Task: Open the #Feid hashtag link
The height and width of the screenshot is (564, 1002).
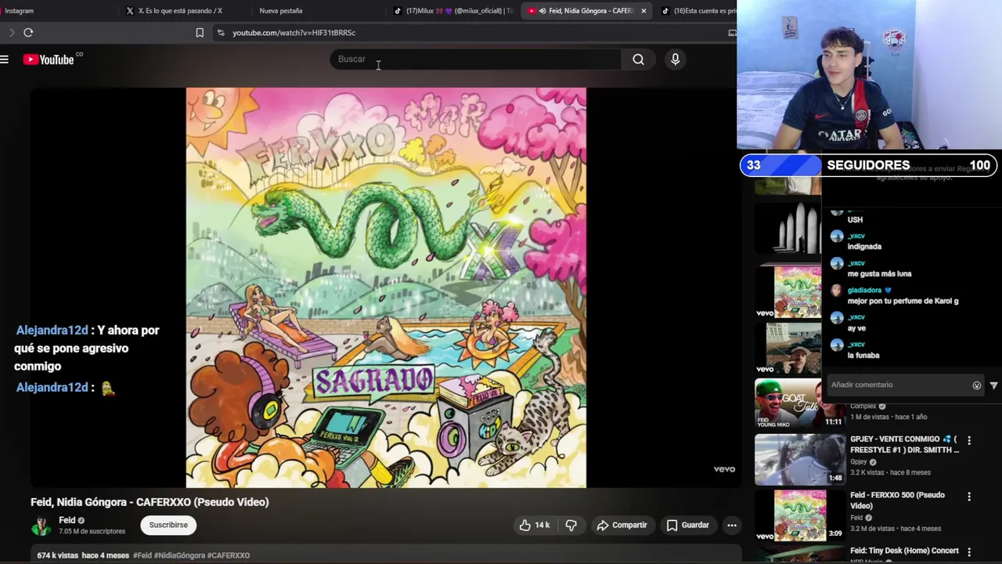Action: (x=142, y=555)
